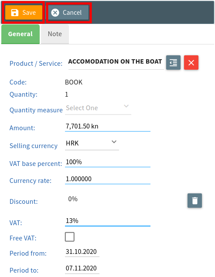215x277 pixels.
Task: Clear product with red X button
Action: click(191, 63)
